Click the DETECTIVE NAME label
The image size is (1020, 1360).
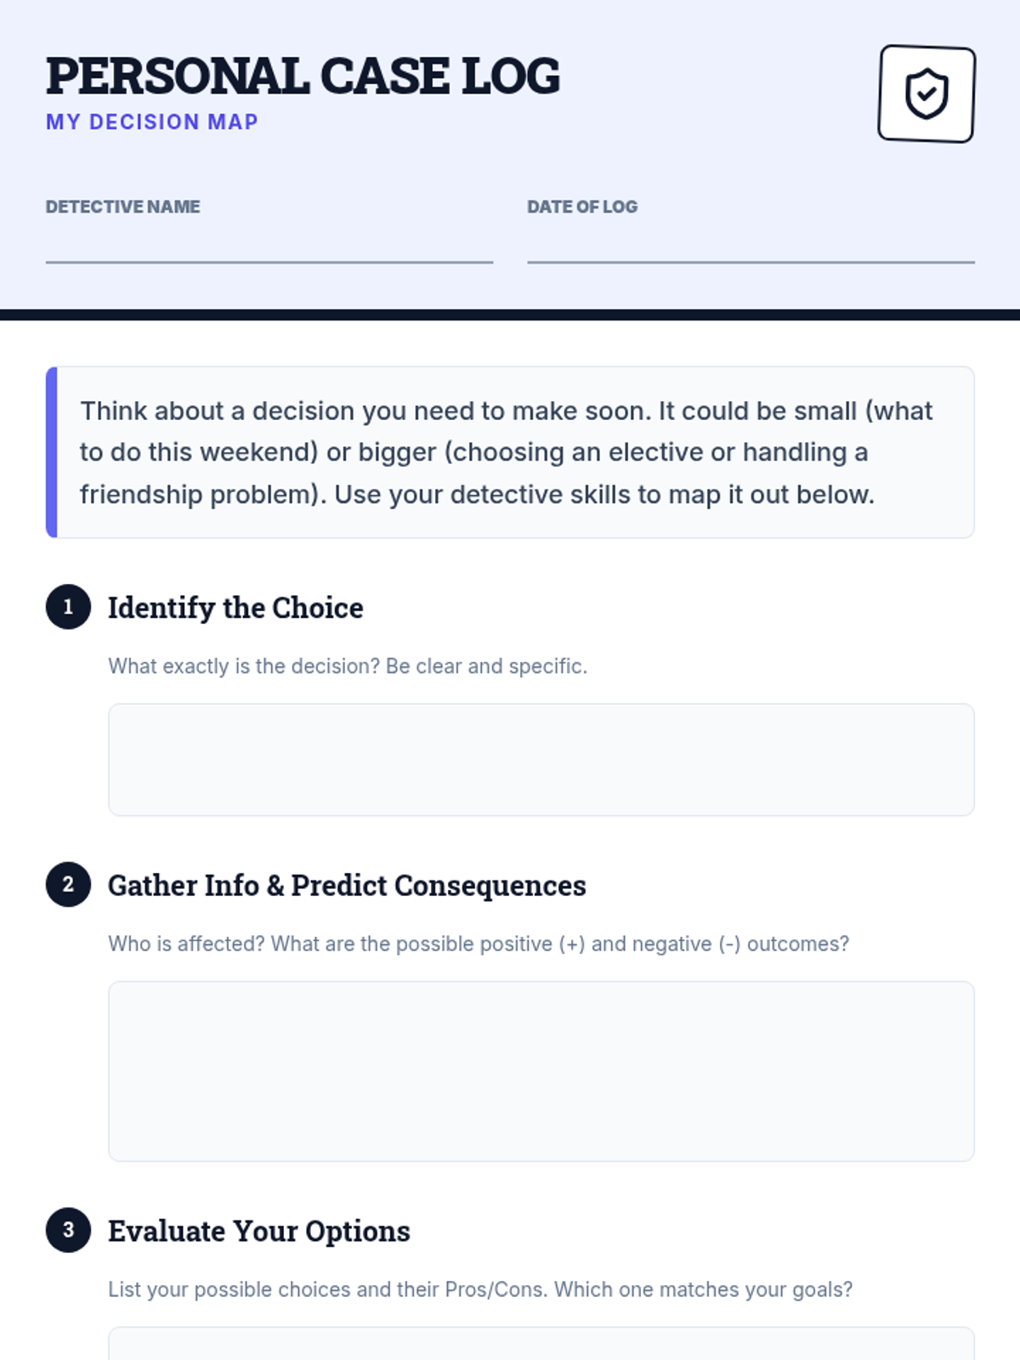[123, 207]
